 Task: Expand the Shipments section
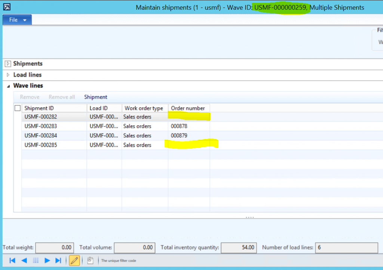click(8, 64)
